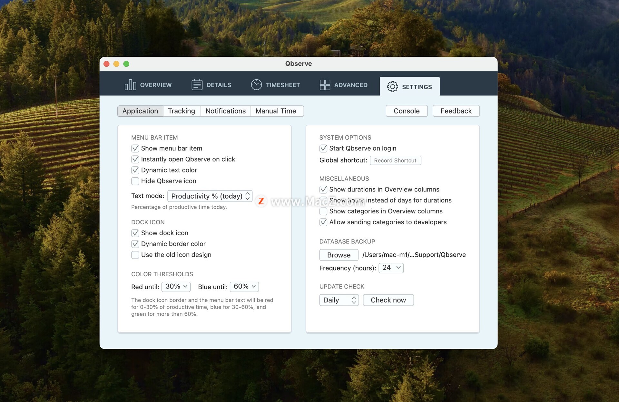Click Record Shortcut field

[x=395, y=161]
